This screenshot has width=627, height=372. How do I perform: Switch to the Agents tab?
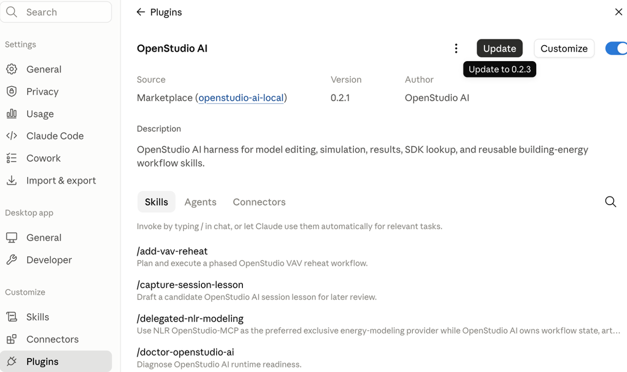point(200,202)
